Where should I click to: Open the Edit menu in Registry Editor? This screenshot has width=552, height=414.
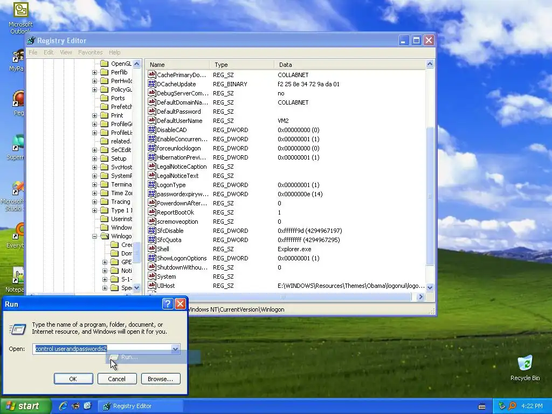[49, 52]
